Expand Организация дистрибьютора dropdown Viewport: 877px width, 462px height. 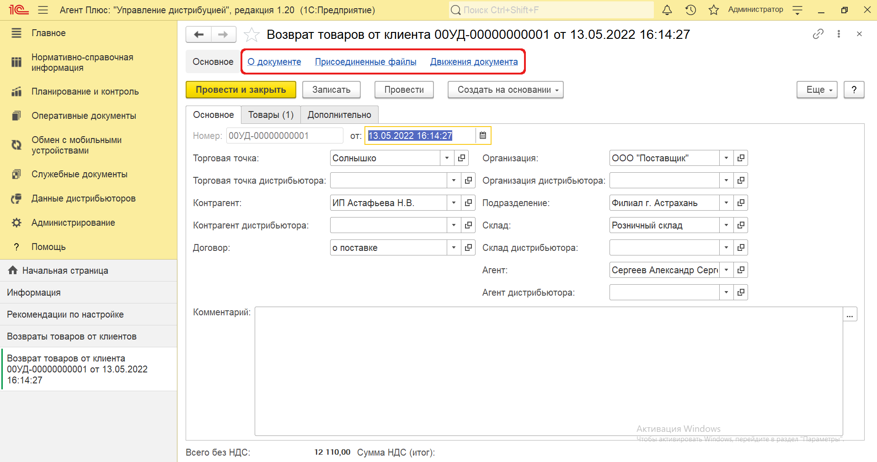pyautogui.click(x=726, y=180)
